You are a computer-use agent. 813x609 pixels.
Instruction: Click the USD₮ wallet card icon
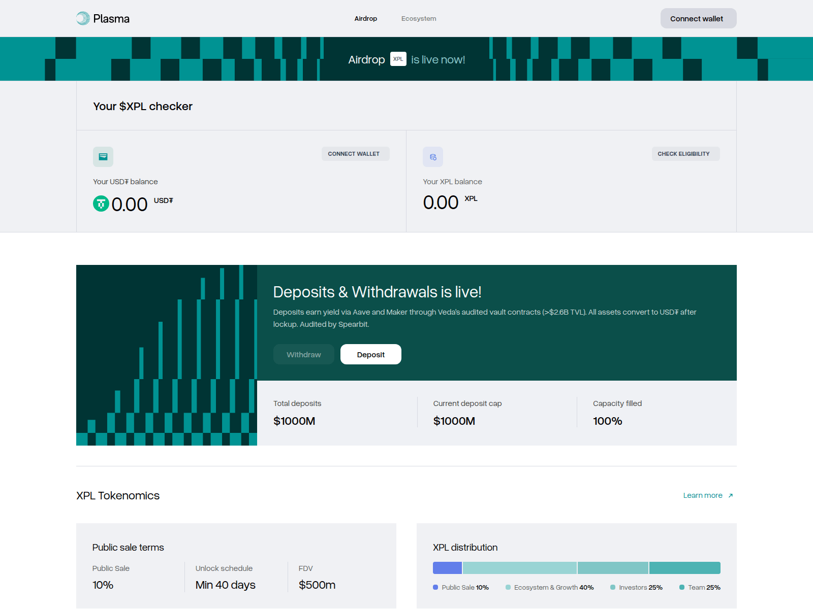click(103, 157)
